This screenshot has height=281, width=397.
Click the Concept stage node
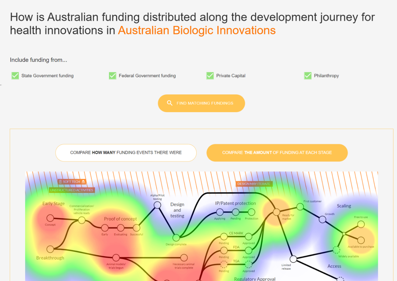click(x=50, y=218)
